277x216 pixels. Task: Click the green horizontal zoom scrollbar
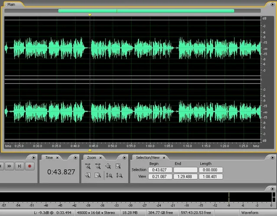coord(146,11)
